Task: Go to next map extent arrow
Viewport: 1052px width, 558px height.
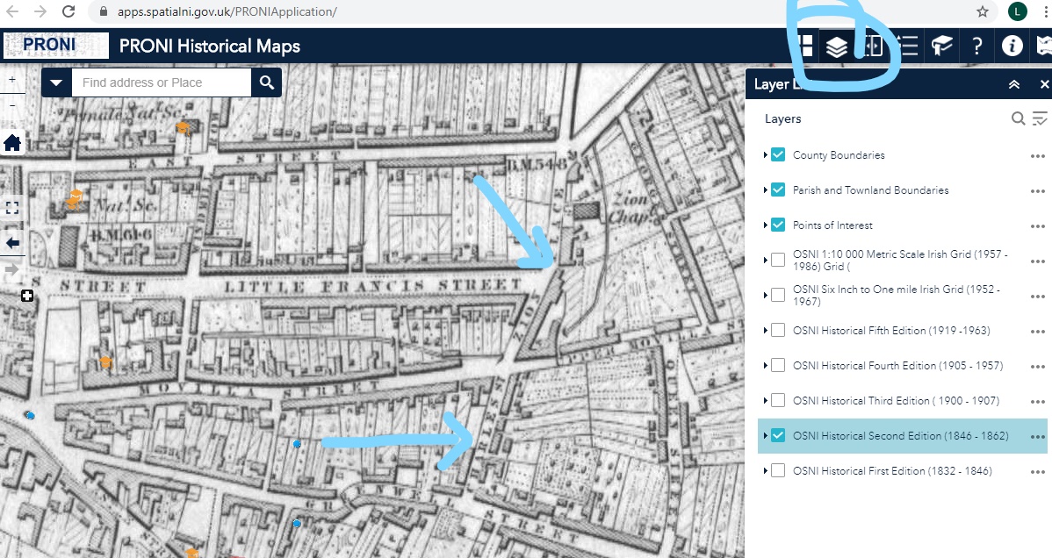Action: pos(12,269)
